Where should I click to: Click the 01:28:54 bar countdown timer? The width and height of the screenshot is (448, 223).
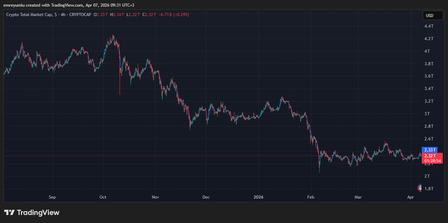[x=432, y=161]
